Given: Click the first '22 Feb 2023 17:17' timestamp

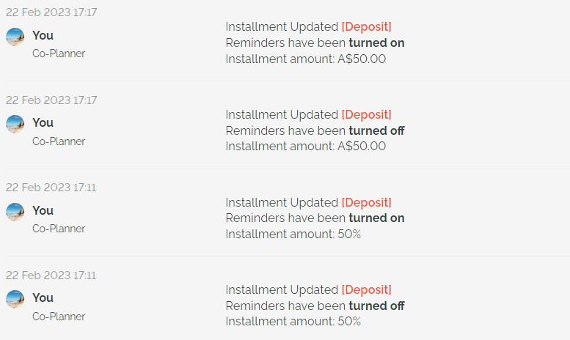Looking at the screenshot, I should pyautogui.click(x=51, y=12).
